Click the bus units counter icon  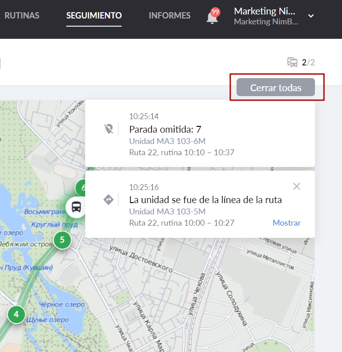pos(292,62)
